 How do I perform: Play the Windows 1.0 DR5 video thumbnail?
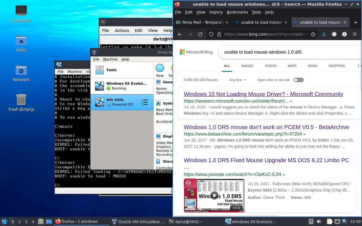tap(214, 195)
